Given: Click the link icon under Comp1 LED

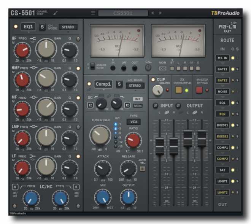Looking at the screenshot, I should click(89, 90).
